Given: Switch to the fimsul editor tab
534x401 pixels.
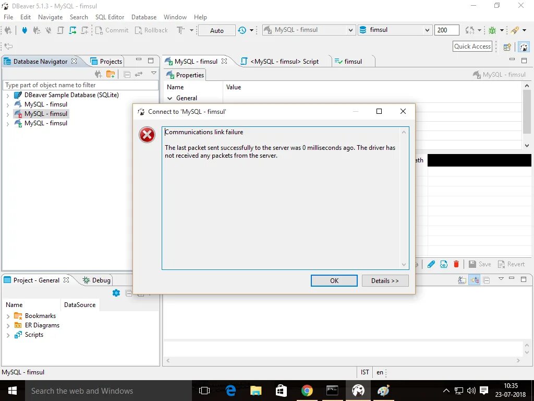Looking at the screenshot, I should 348,62.
